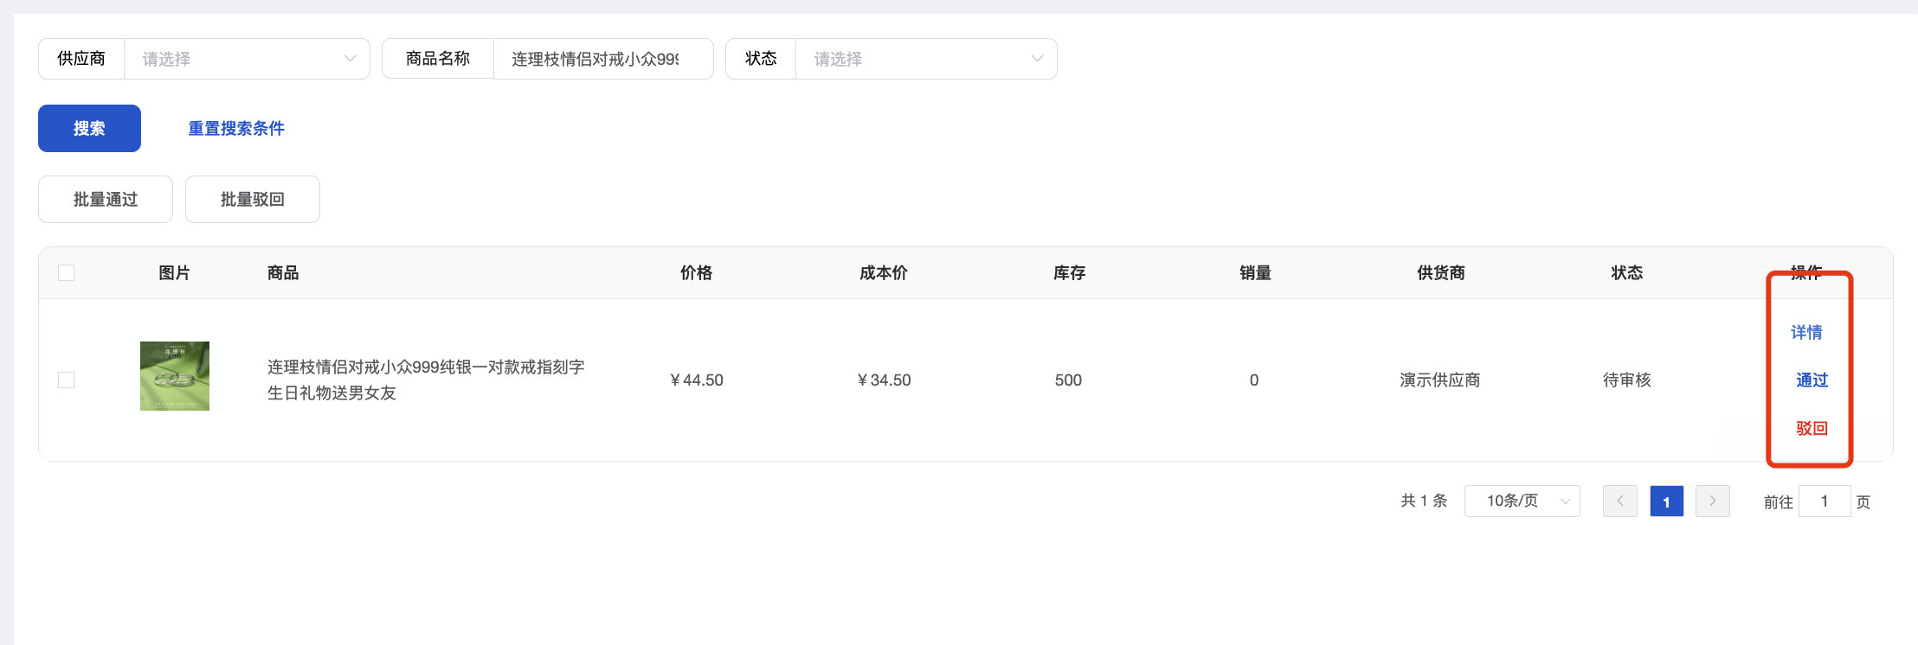Click the 库存 column header
The image size is (1918, 645).
1069,273
